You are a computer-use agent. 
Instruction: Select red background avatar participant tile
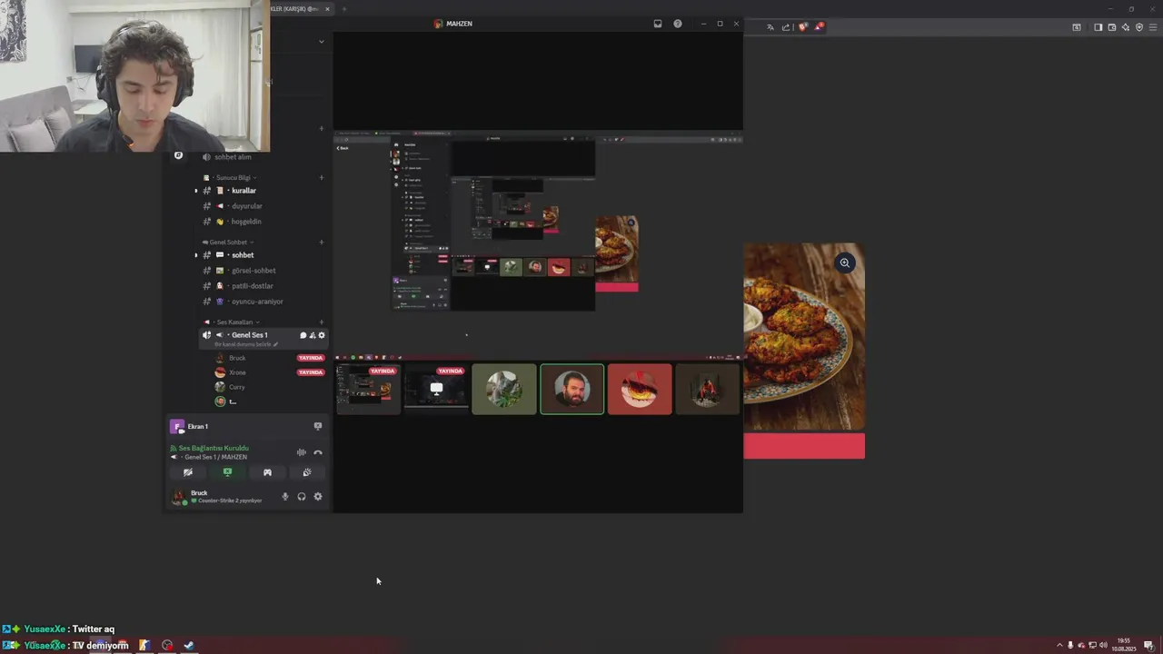[x=640, y=389]
